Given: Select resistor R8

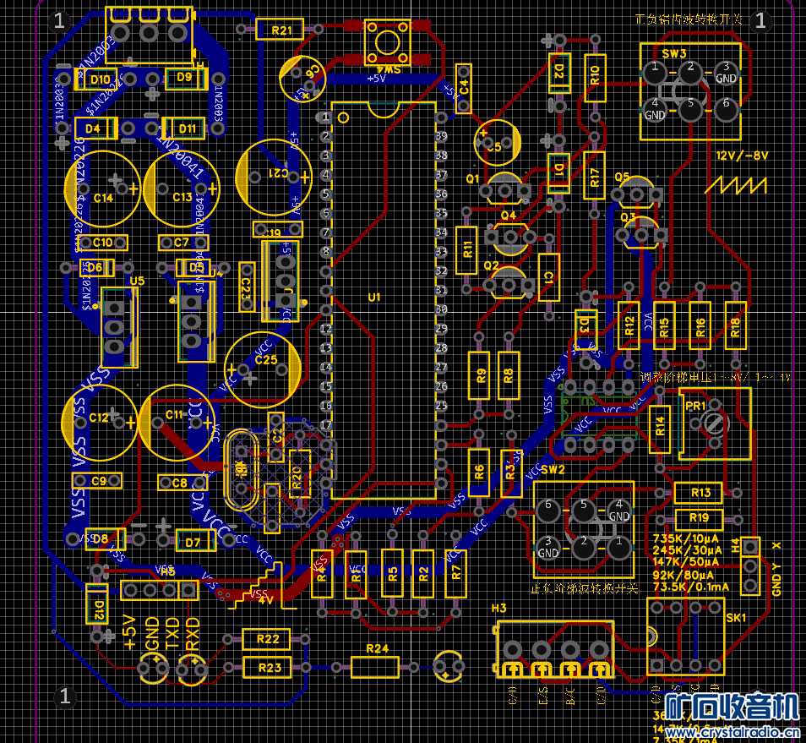Looking at the screenshot, I should click(x=509, y=375).
